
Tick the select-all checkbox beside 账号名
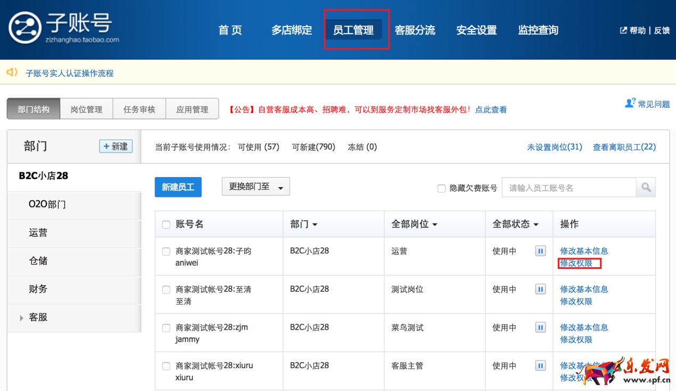(166, 225)
